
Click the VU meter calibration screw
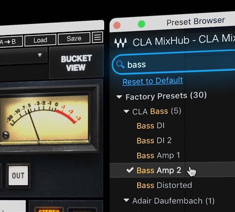point(6,135)
